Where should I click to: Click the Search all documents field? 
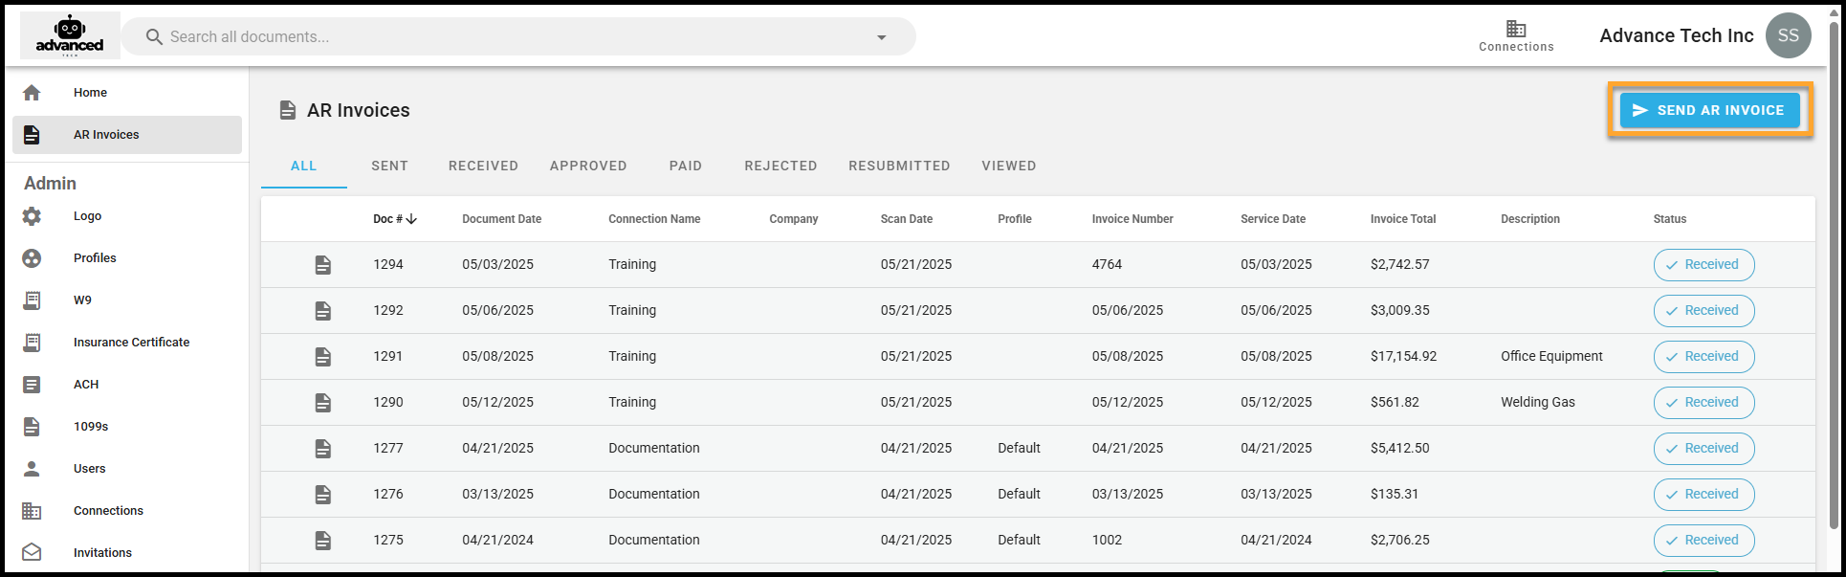point(517,36)
